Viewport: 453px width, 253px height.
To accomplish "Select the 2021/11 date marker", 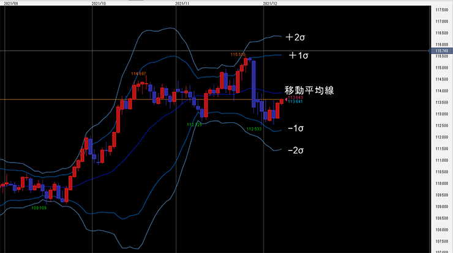I will point(182,3).
